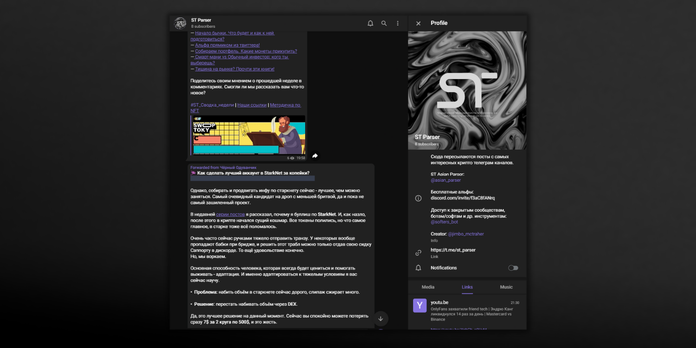
Task: Forward the weekly summary post with share arrow
Action: (x=315, y=156)
